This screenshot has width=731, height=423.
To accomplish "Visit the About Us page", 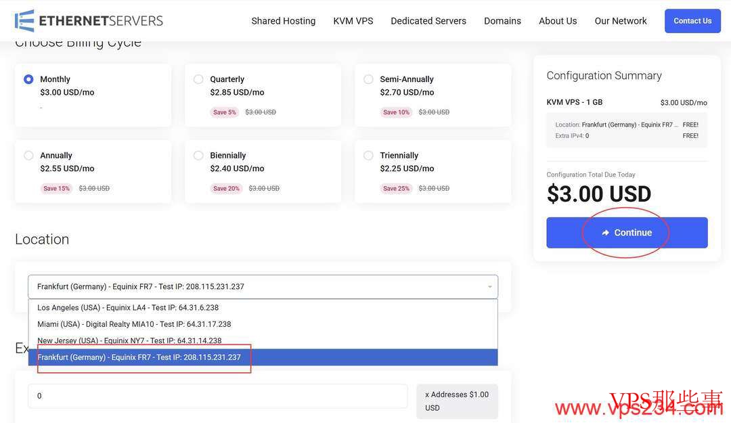I will (x=558, y=21).
